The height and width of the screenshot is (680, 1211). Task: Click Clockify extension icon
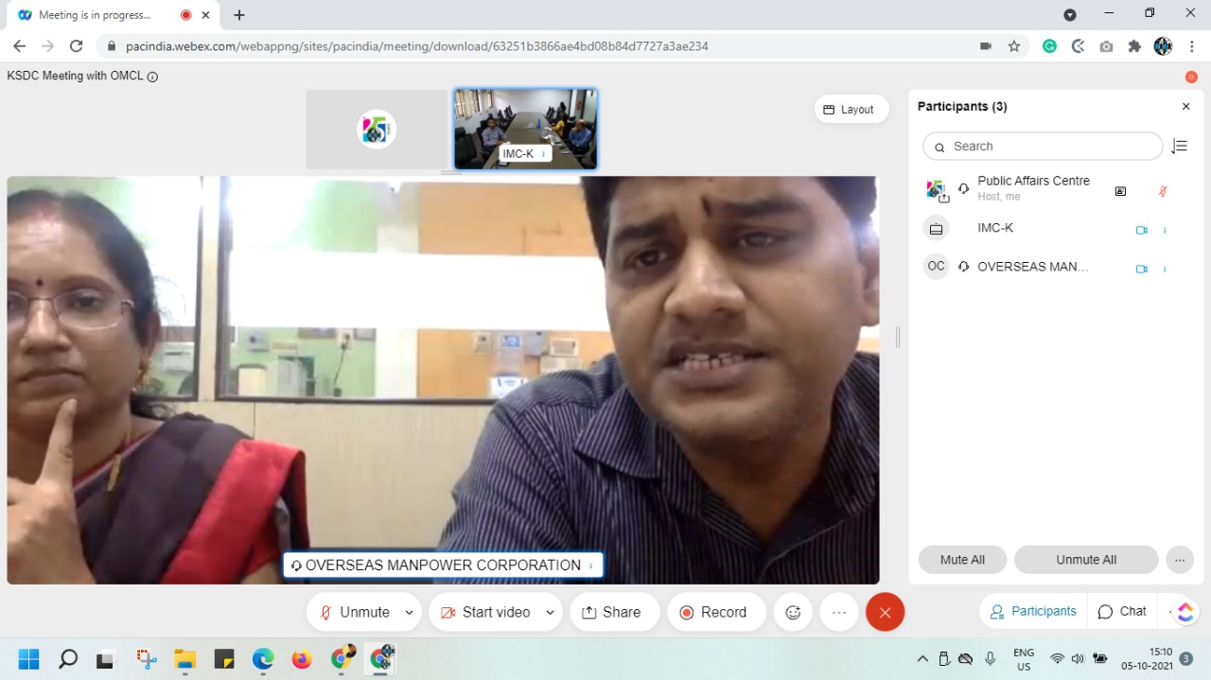pyautogui.click(x=1078, y=46)
